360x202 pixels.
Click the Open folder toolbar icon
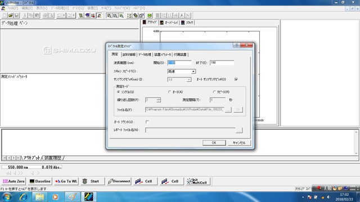[x=11, y=16]
